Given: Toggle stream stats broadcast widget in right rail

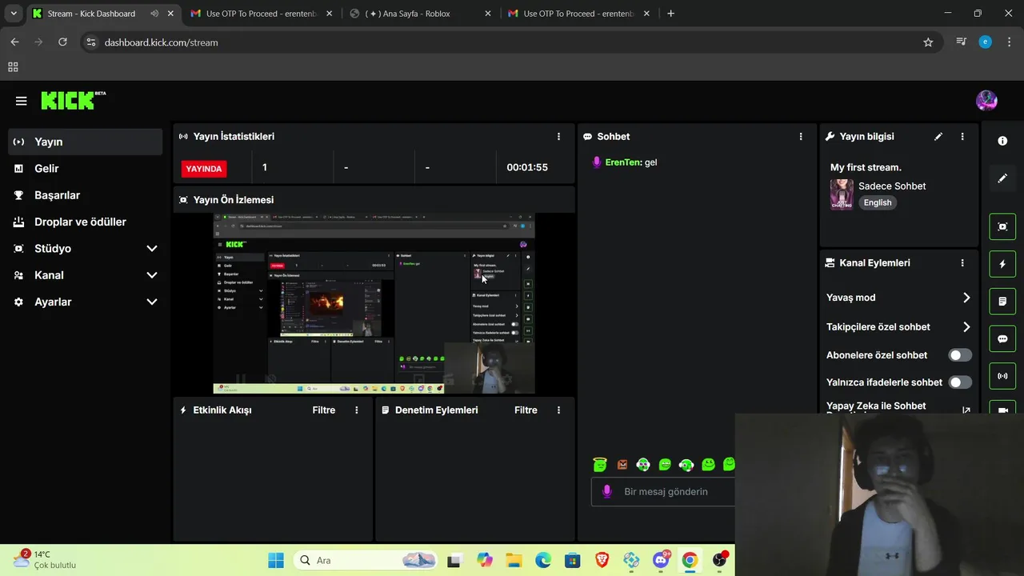Looking at the screenshot, I should tap(1002, 376).
